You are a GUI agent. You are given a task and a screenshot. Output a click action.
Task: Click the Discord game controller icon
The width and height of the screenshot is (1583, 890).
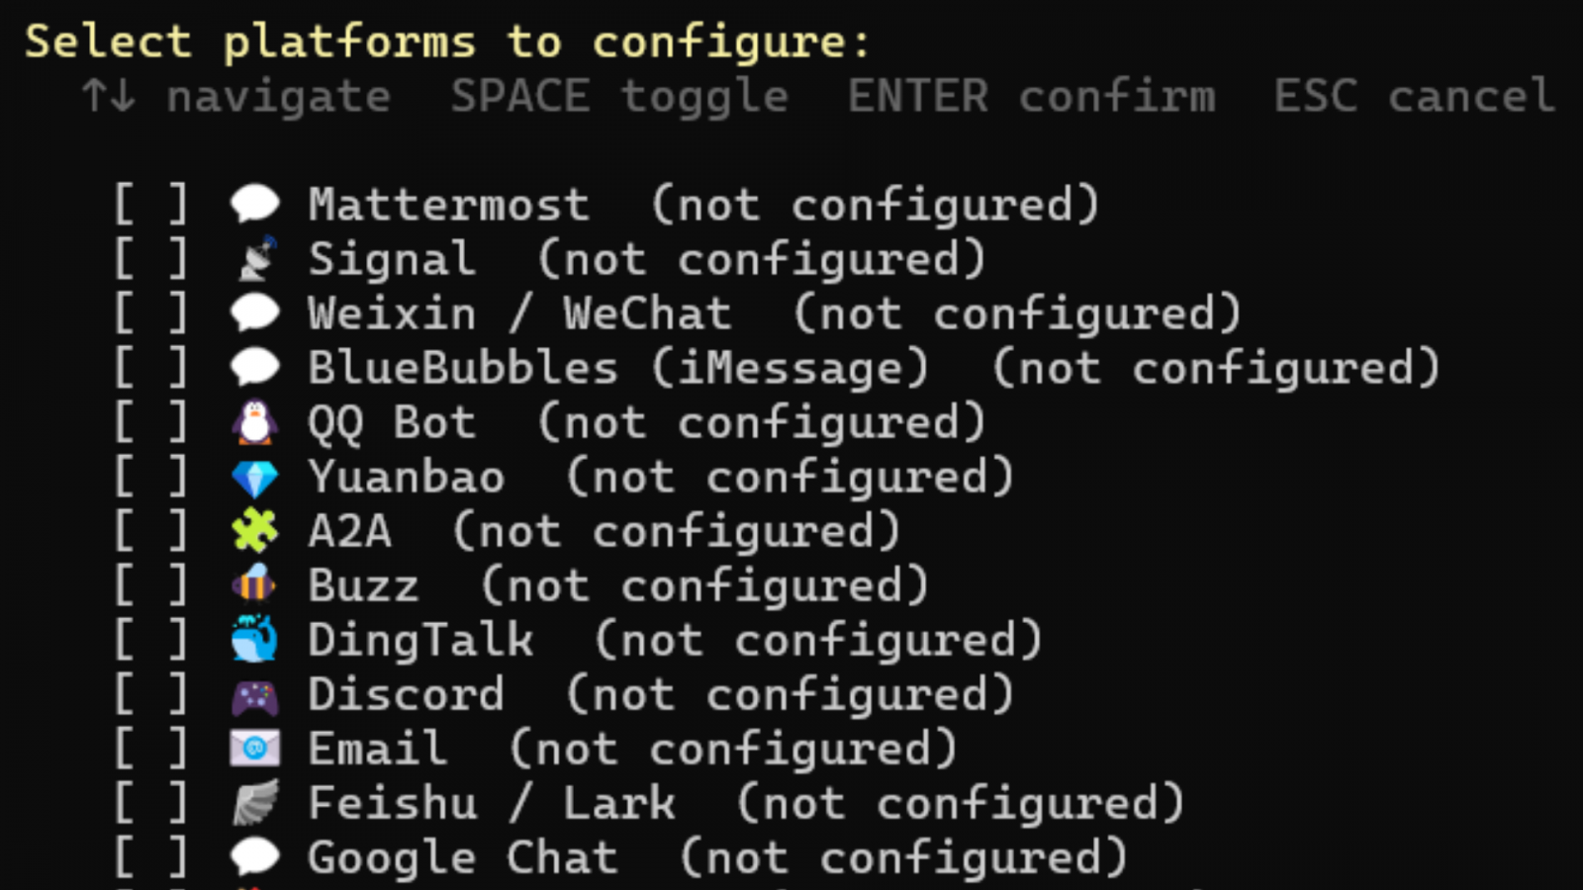pos(255,695)
